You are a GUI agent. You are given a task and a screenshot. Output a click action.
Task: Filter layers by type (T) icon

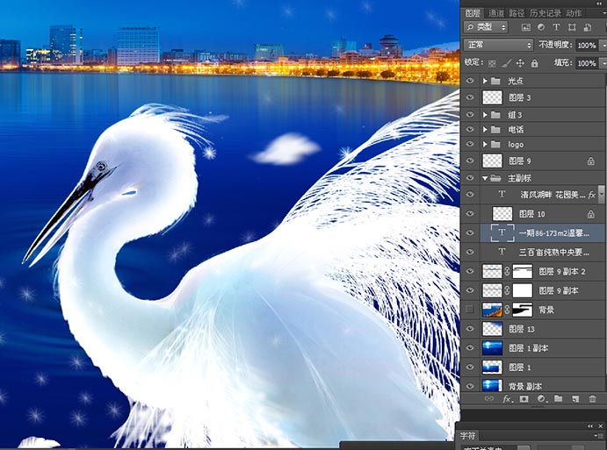click(x=556, y=27)
